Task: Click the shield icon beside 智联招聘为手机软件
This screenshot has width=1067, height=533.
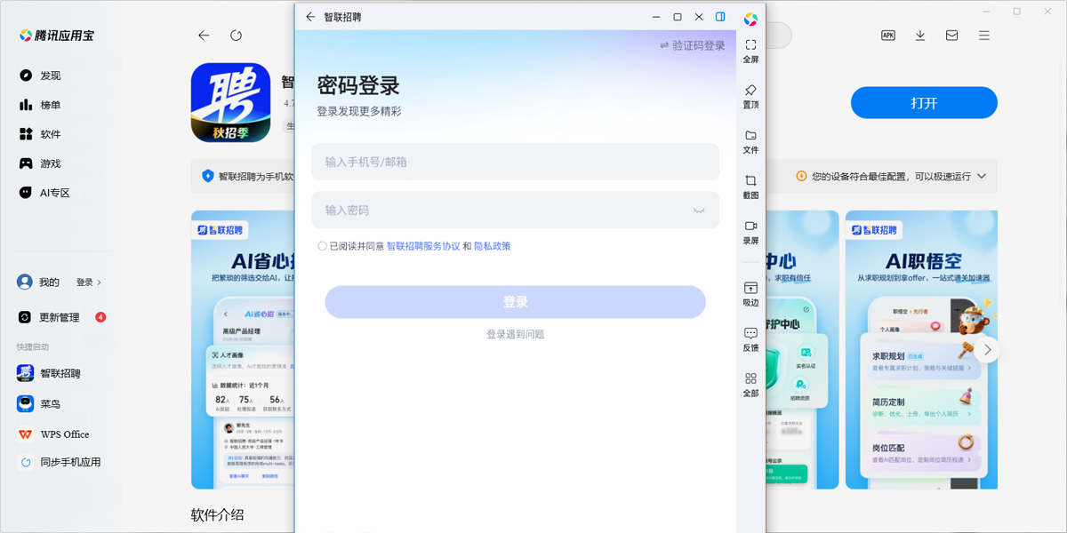Action: click(208, 176)
